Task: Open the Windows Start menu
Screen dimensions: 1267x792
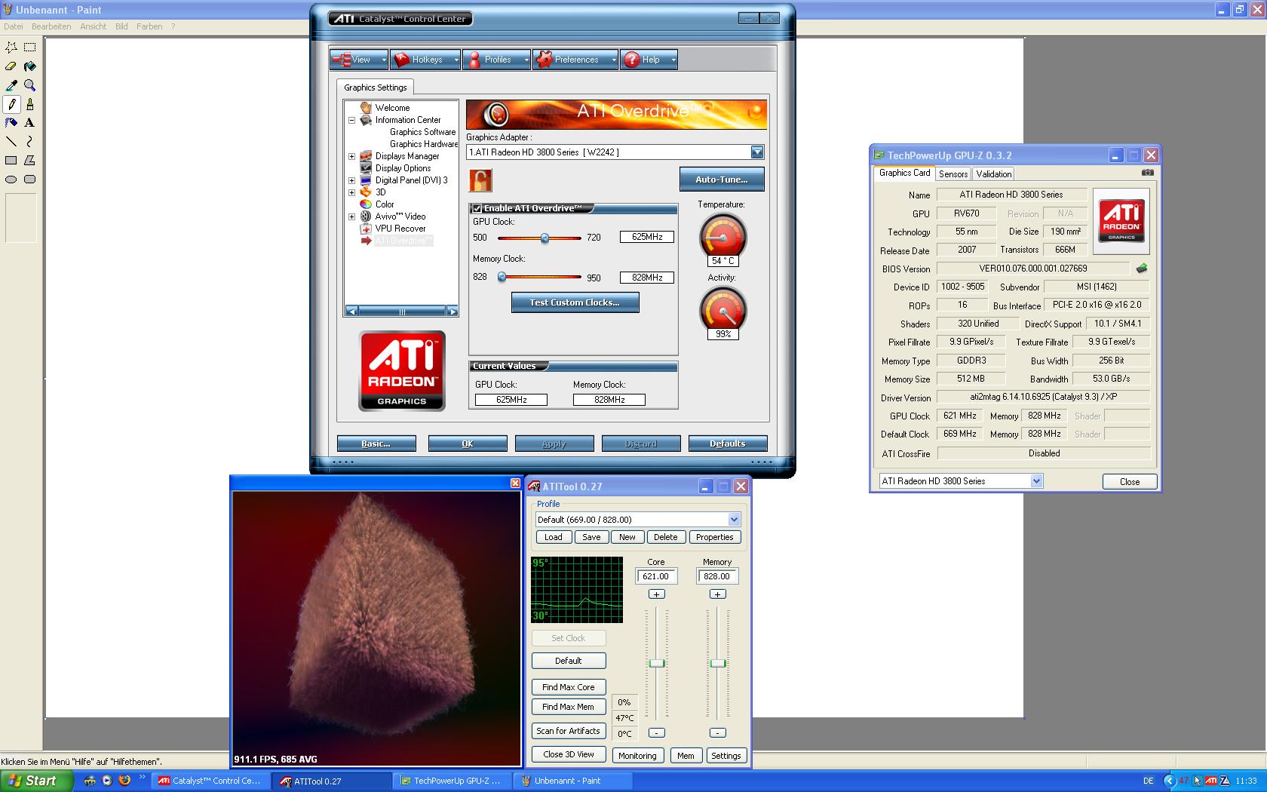Action: pos(36,781)
